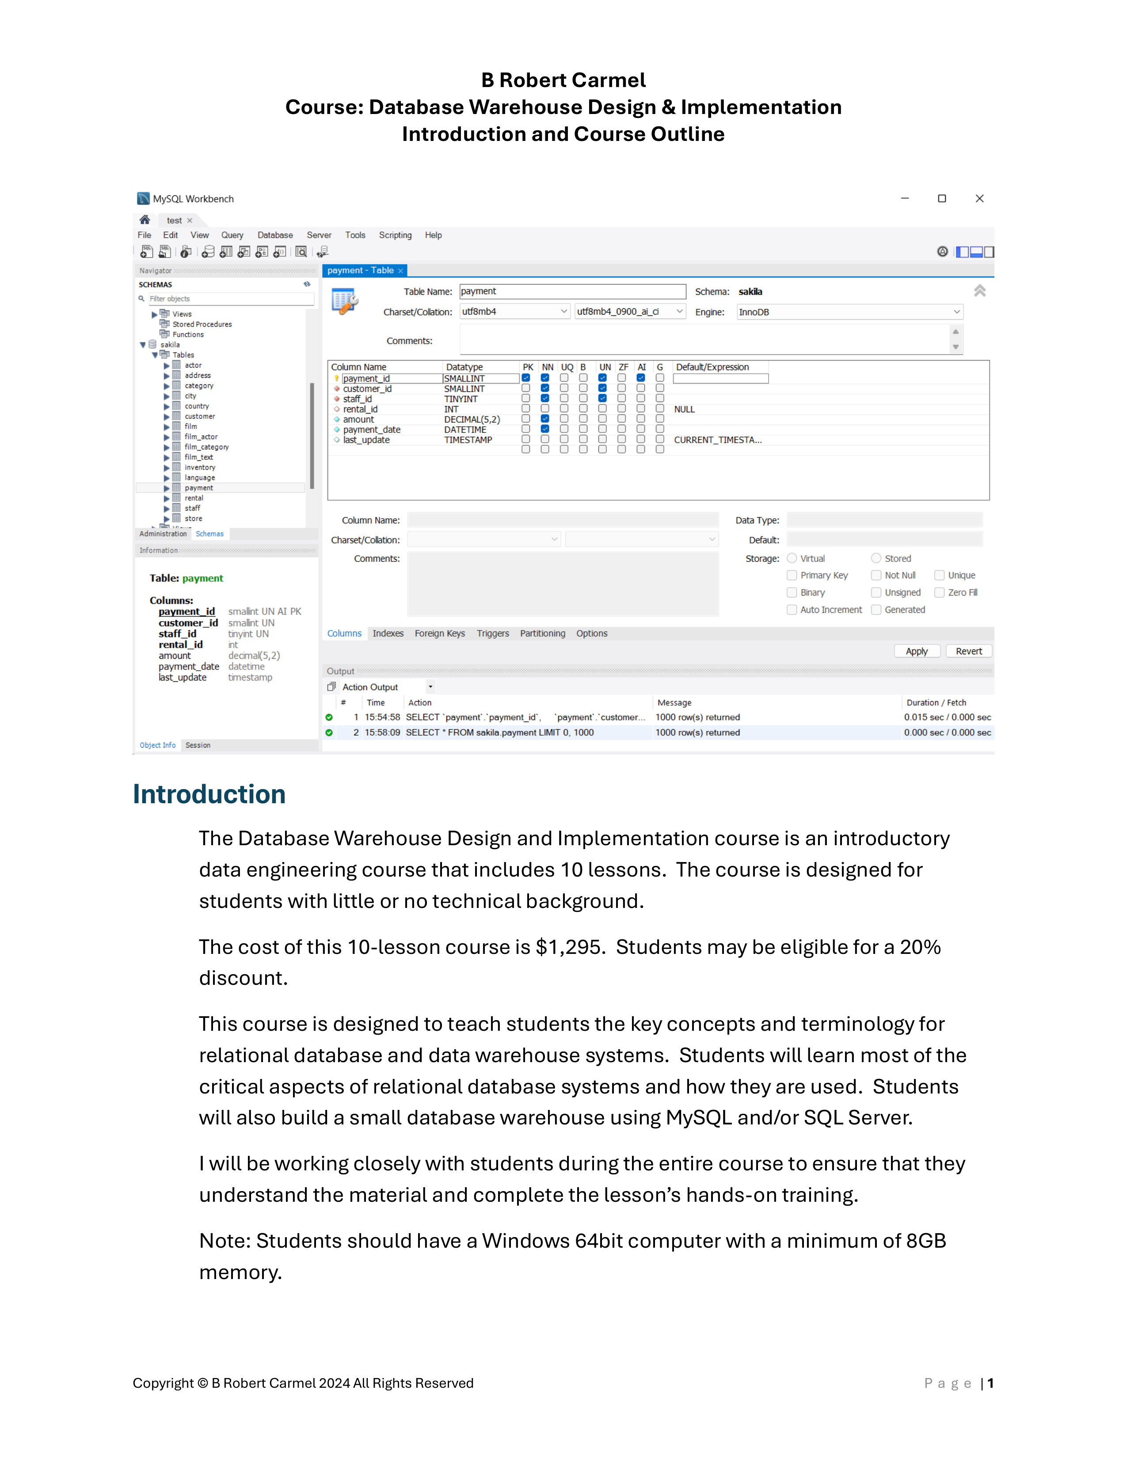Toggle NN checkbox for rental_id column
The image size is (1127, 1458).
(545, 409)
